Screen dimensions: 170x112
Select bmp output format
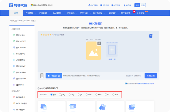point(87,94)
